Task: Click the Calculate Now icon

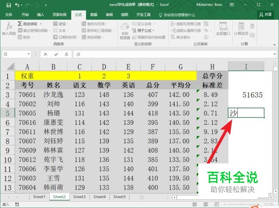Action: [x=252, y=26]
